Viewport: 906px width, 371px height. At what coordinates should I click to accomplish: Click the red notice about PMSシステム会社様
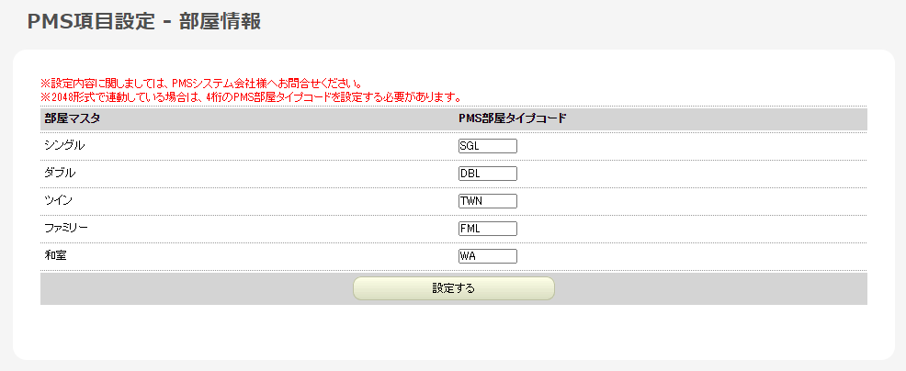pyautogui.click(x=200, y=84)
